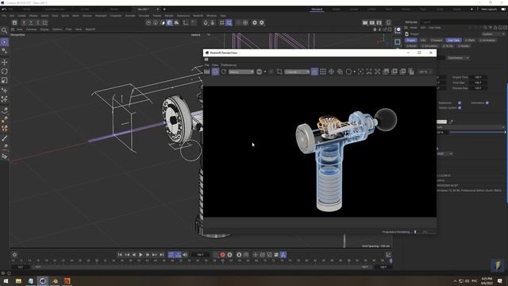Switch to the Standard layout tab
The image size is (508, 286).
pyautogui.click(x=317, y=9)
